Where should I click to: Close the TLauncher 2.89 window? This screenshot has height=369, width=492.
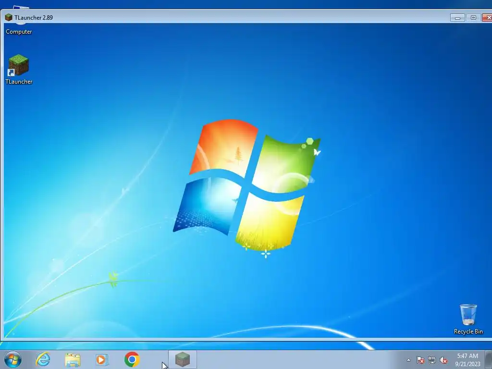487,18
